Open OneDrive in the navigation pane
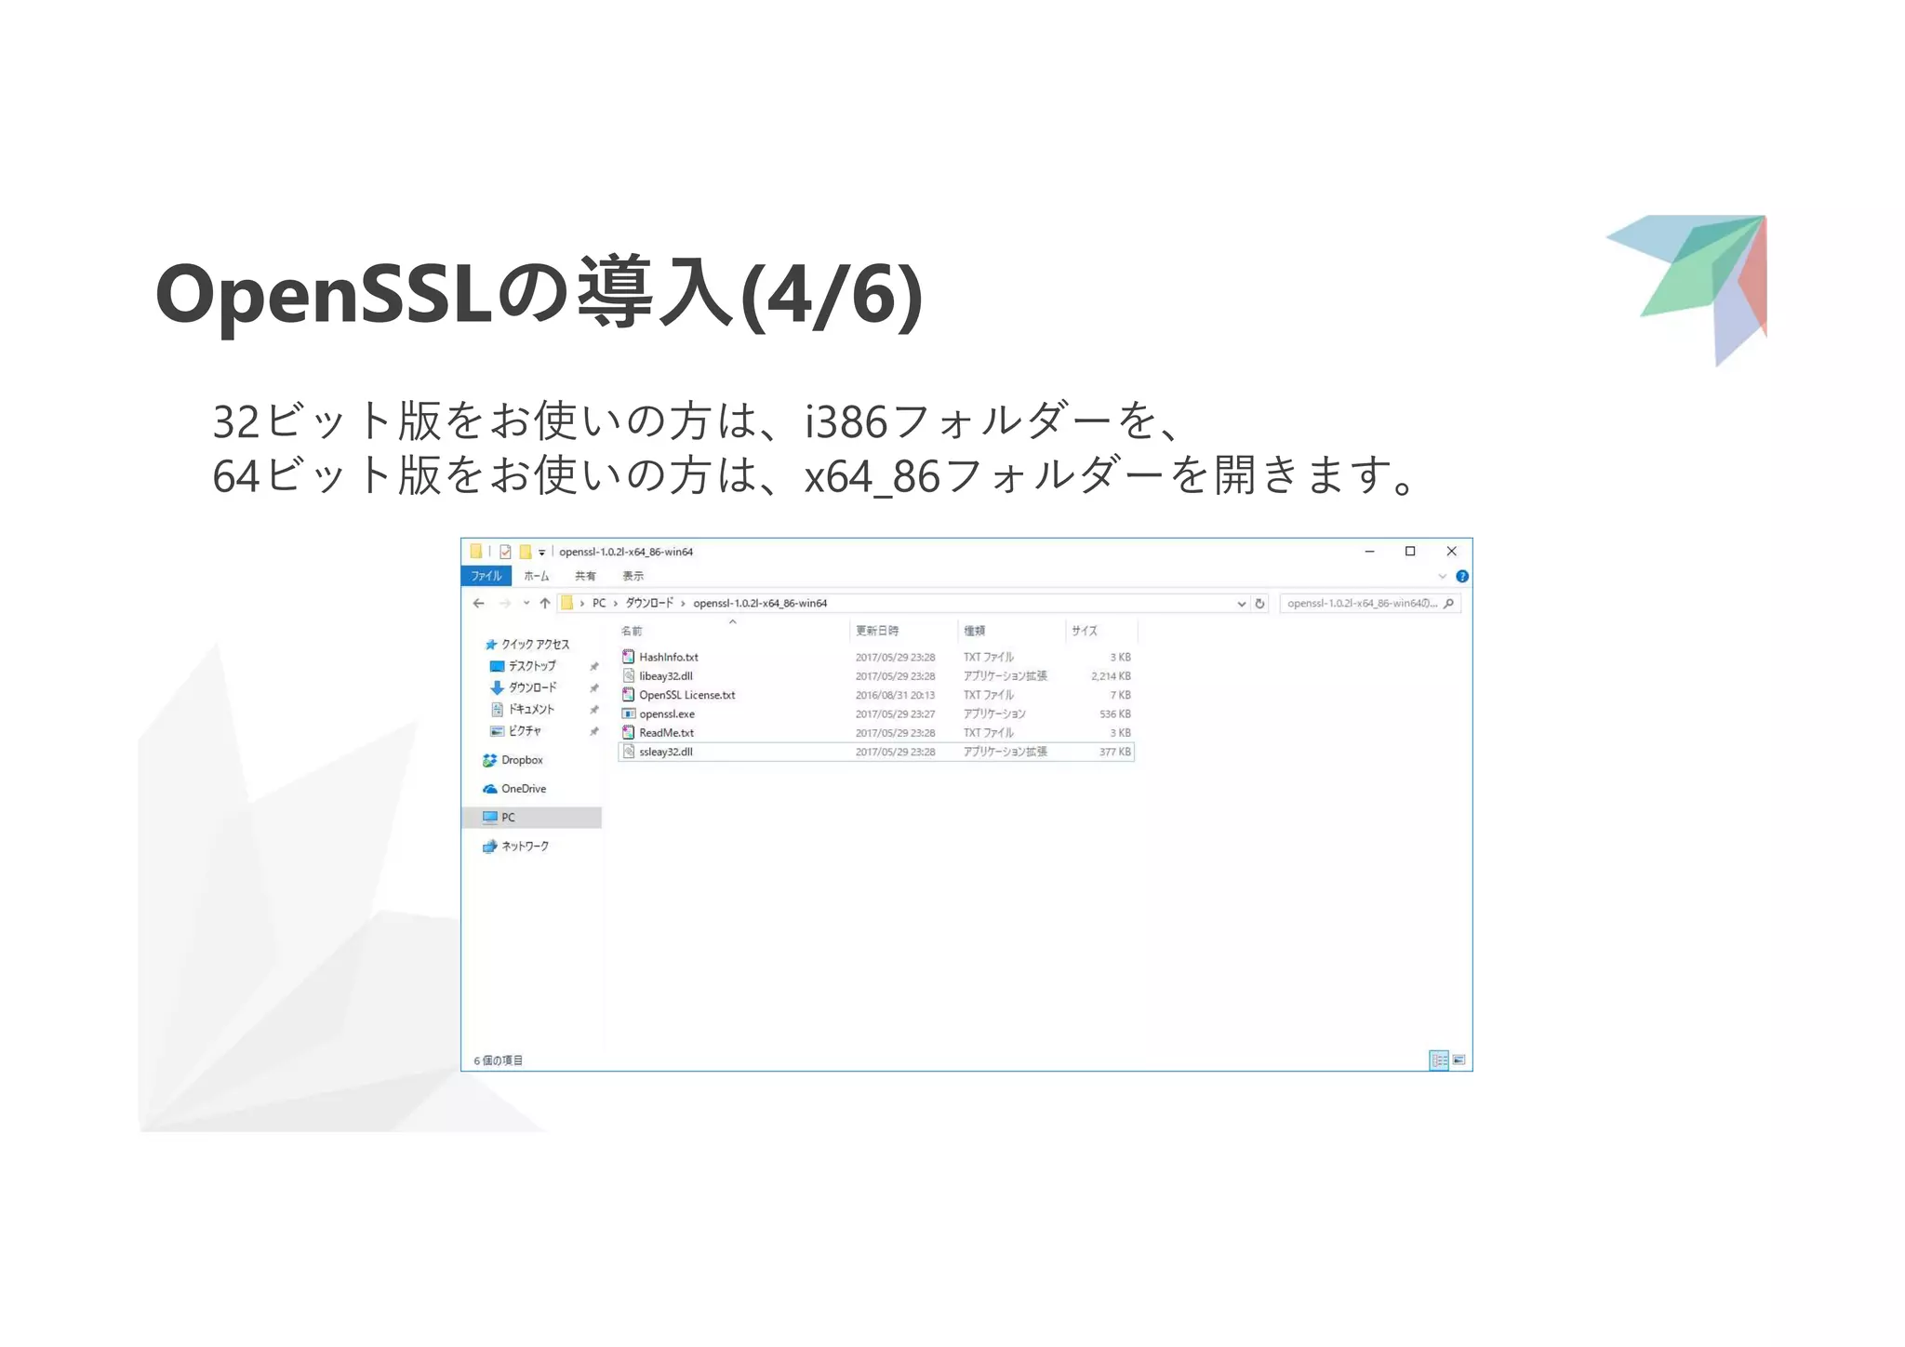 (x=514, y=789)
